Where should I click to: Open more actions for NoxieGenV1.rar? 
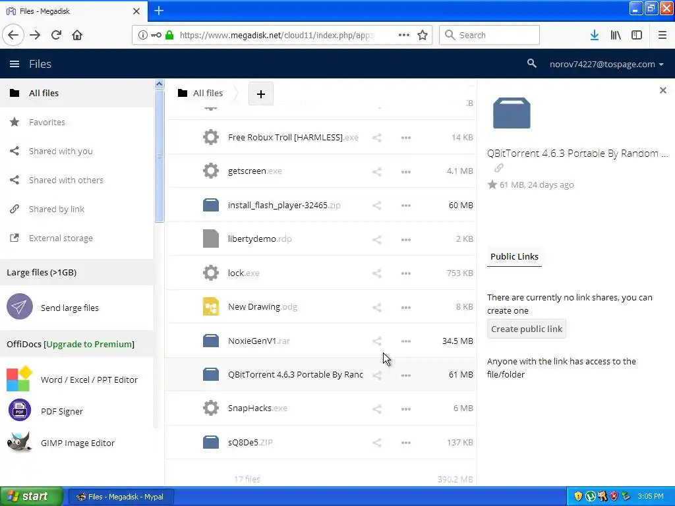tap(406, 341)
